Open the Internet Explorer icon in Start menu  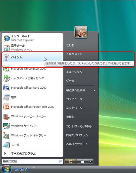pyautogui.click(x=7, y=38)
